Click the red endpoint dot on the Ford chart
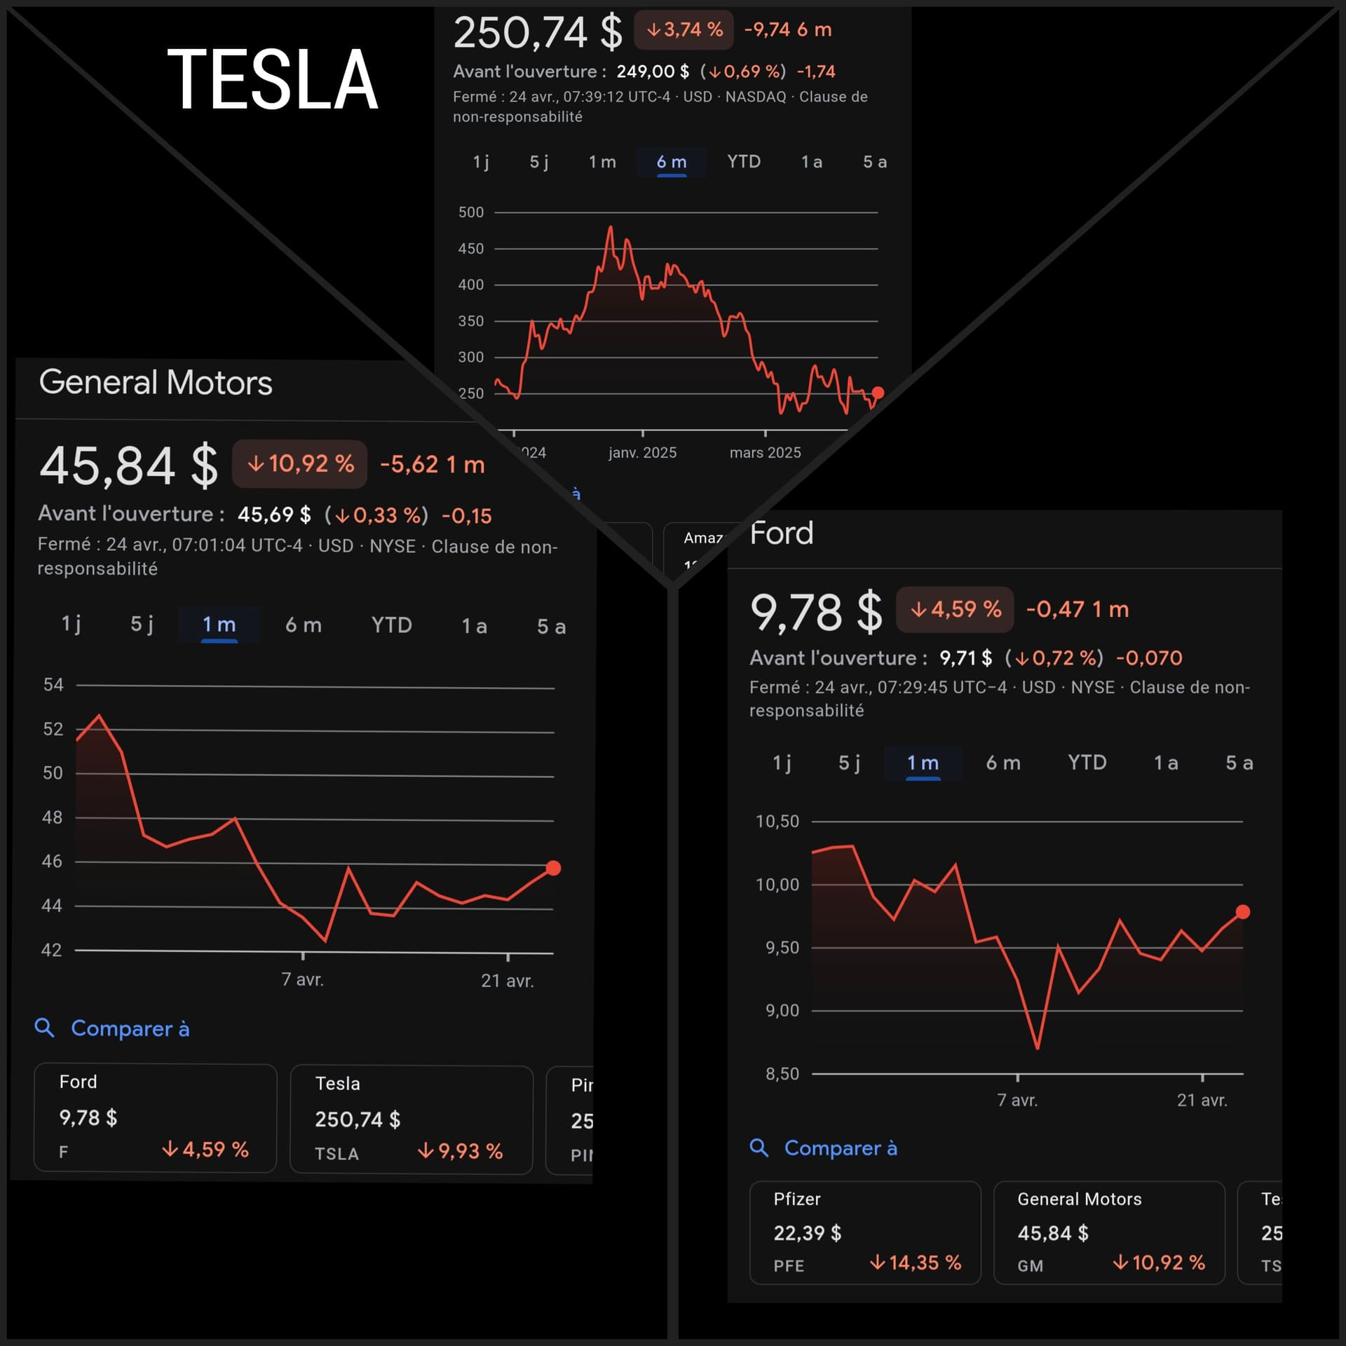 pos(1243,911)
